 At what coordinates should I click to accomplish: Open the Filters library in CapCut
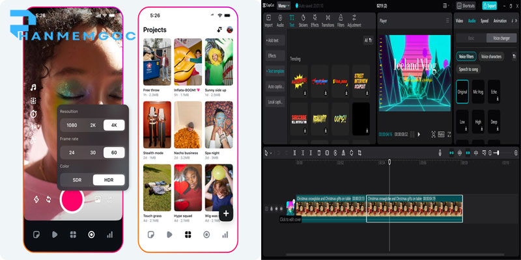(341, 21)
